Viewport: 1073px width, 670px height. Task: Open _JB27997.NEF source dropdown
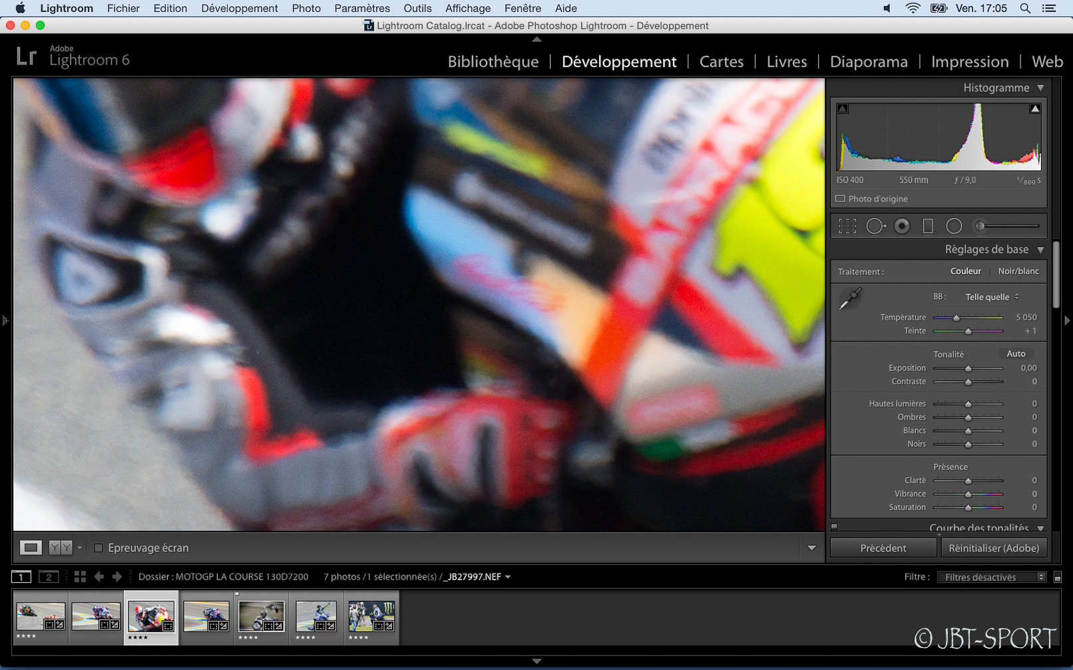click(477, 577)
